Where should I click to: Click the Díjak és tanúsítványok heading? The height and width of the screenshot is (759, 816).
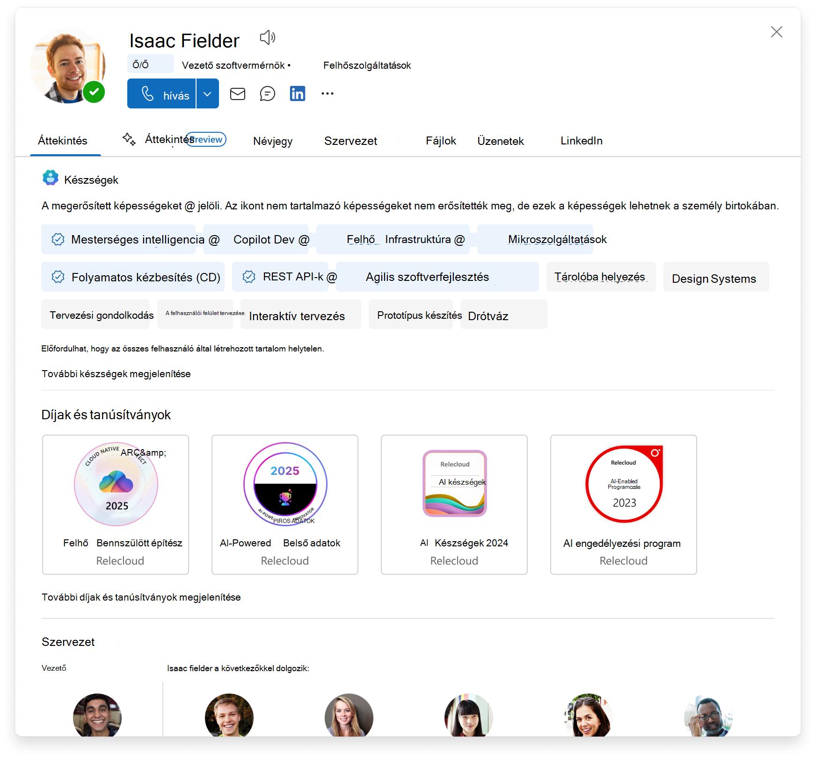106,415
